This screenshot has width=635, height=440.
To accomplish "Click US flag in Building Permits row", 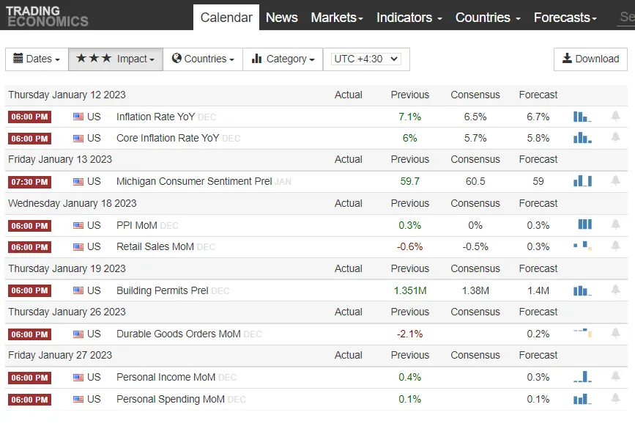I will [x=78, y=290].
